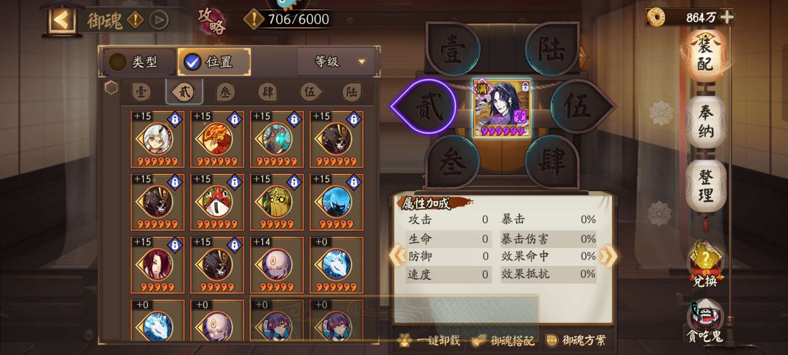Toggle lock on equipped shikigami portrait
The width and height of the screenshot is (788, 355).
(x=525, y=87)
